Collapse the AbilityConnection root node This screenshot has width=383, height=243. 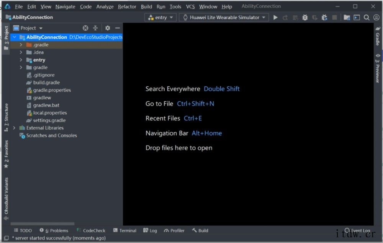point(15,37)
